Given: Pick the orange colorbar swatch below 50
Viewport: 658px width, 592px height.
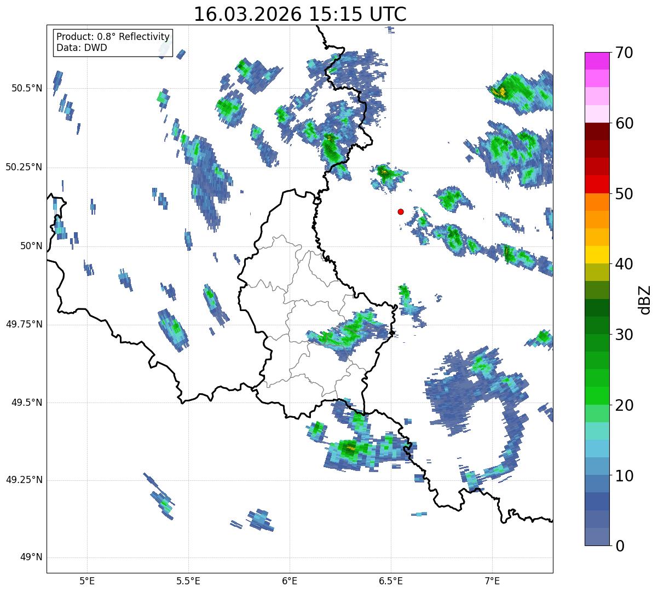Looking at the screenshot, I should pyautogui.click(x=597, y=202).
